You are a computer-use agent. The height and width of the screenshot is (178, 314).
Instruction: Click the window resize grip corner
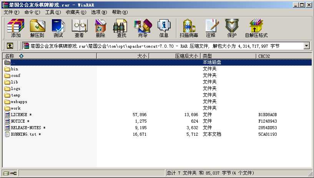pyautogui.click(x=310, y=174)
